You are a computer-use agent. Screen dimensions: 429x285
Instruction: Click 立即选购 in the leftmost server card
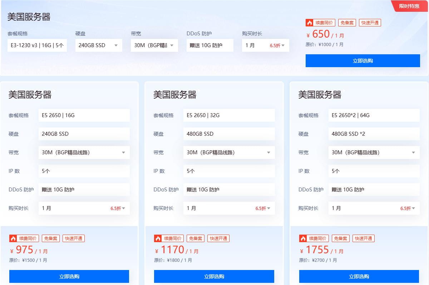[69, 276]
